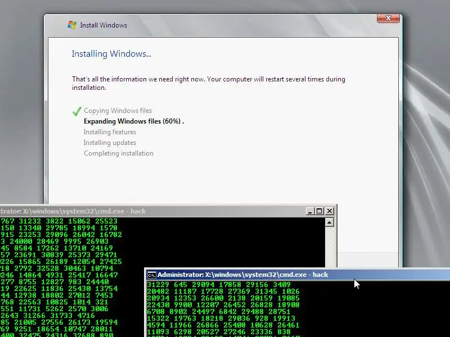Screen dimensions: 450x337
Task: Maximize the background cmd.exe hack window
Action: point(319,211)
